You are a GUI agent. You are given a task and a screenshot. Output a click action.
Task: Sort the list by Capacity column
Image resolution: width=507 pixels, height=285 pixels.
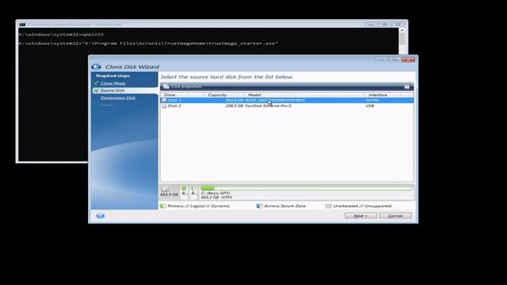224,95
